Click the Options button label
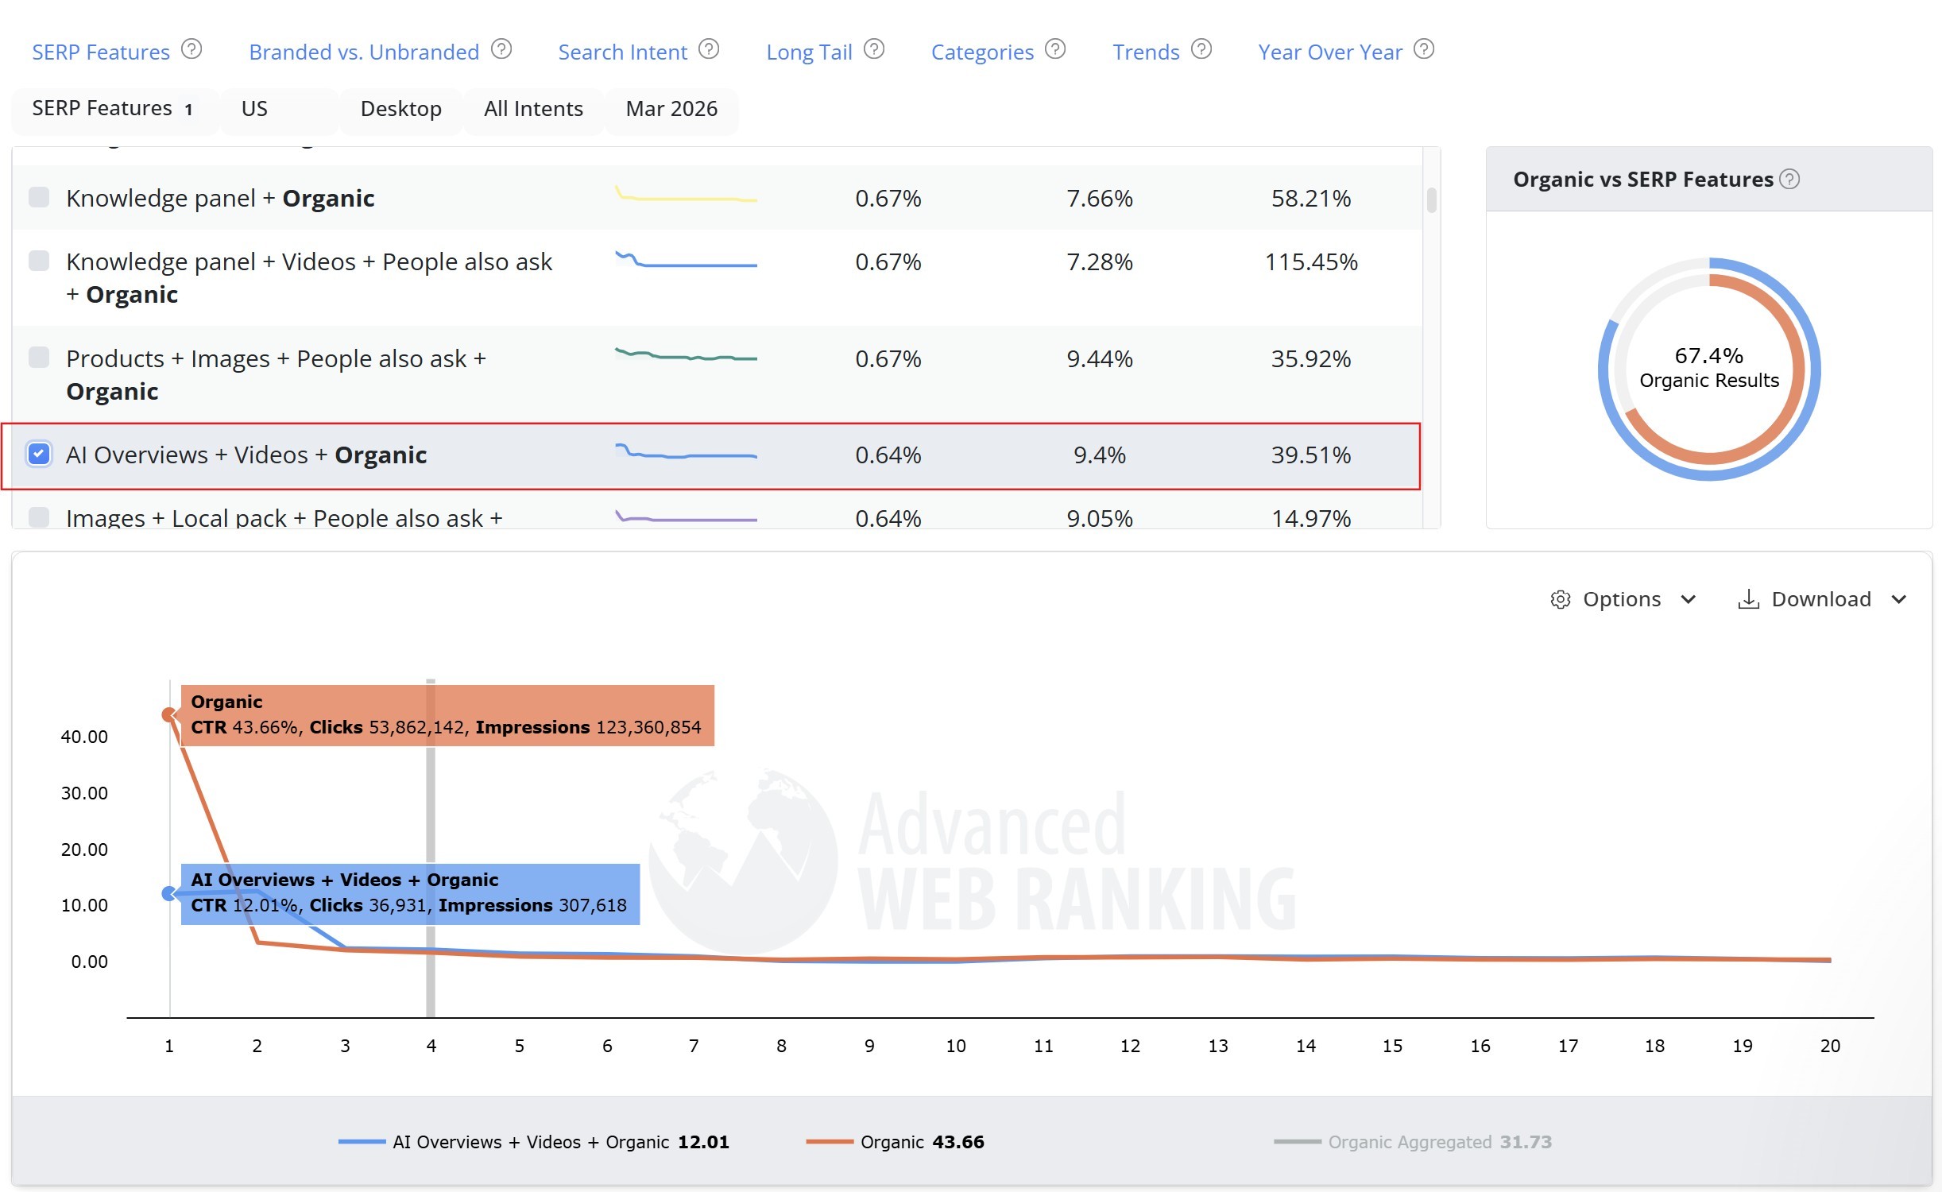This screenshot has height=1192, width=1942. pyautogui.click(x=1622, y=599)
